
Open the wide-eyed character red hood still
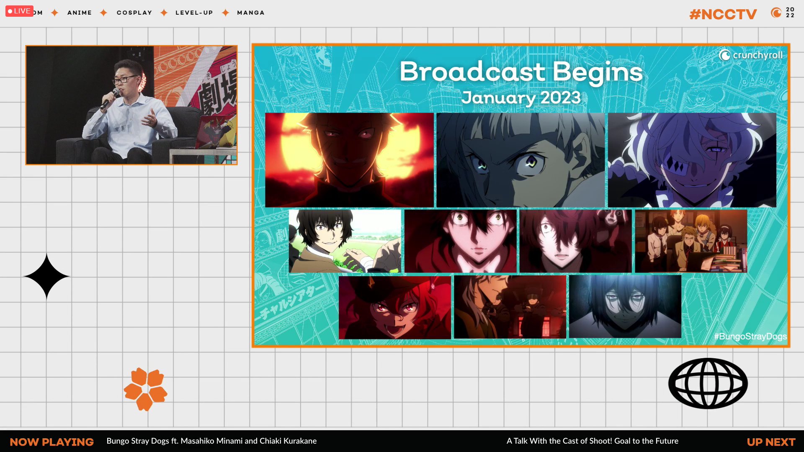(460, 241)
